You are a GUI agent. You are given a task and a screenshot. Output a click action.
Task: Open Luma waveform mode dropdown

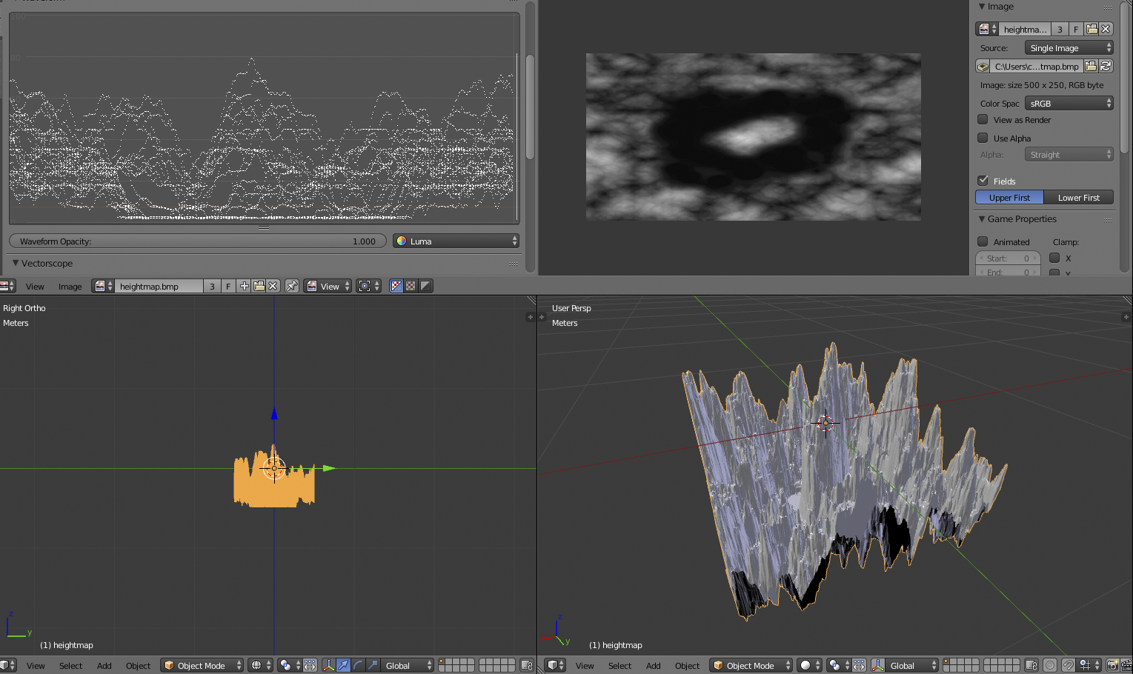pyautogui.click(x=456, y=241)
